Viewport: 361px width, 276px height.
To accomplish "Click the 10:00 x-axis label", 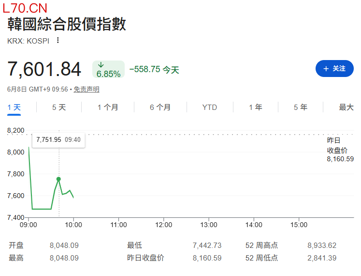I will tap(73, 225).
